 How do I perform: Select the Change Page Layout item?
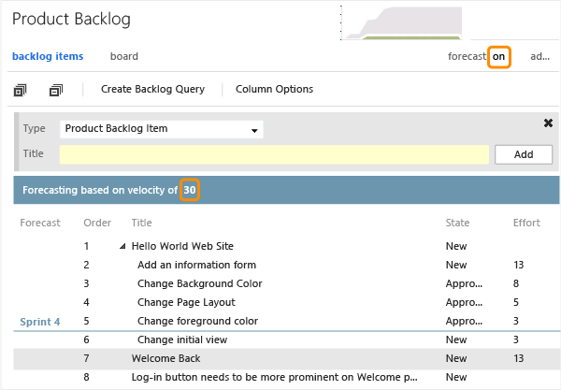[186, 302]
